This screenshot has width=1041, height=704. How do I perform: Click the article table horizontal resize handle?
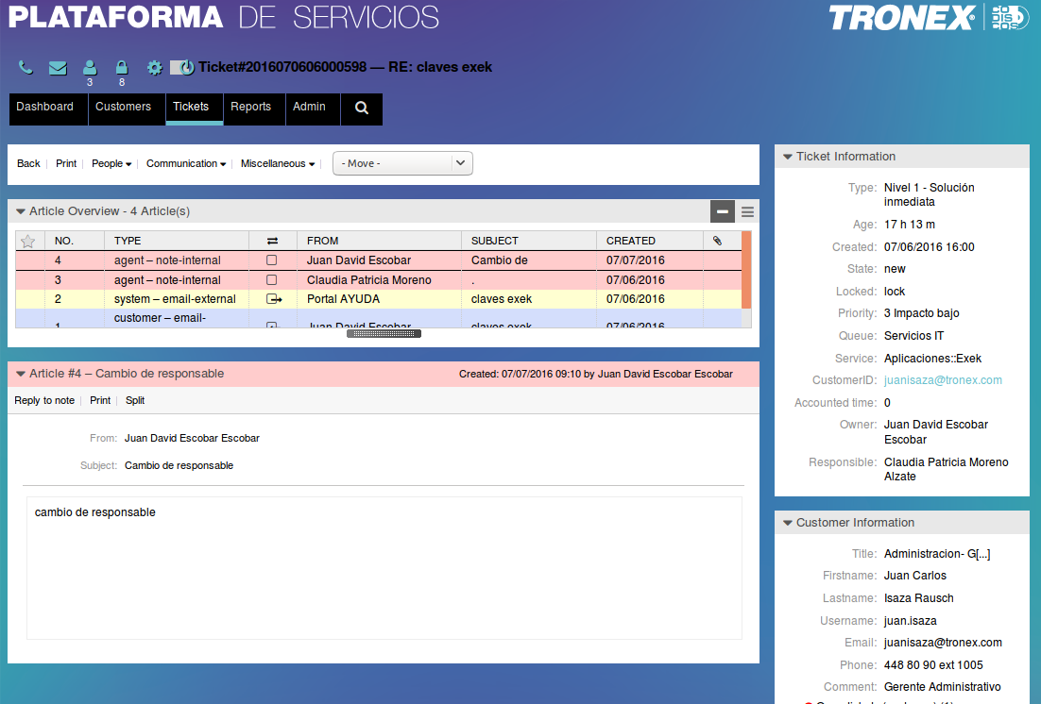pos(384,334)
